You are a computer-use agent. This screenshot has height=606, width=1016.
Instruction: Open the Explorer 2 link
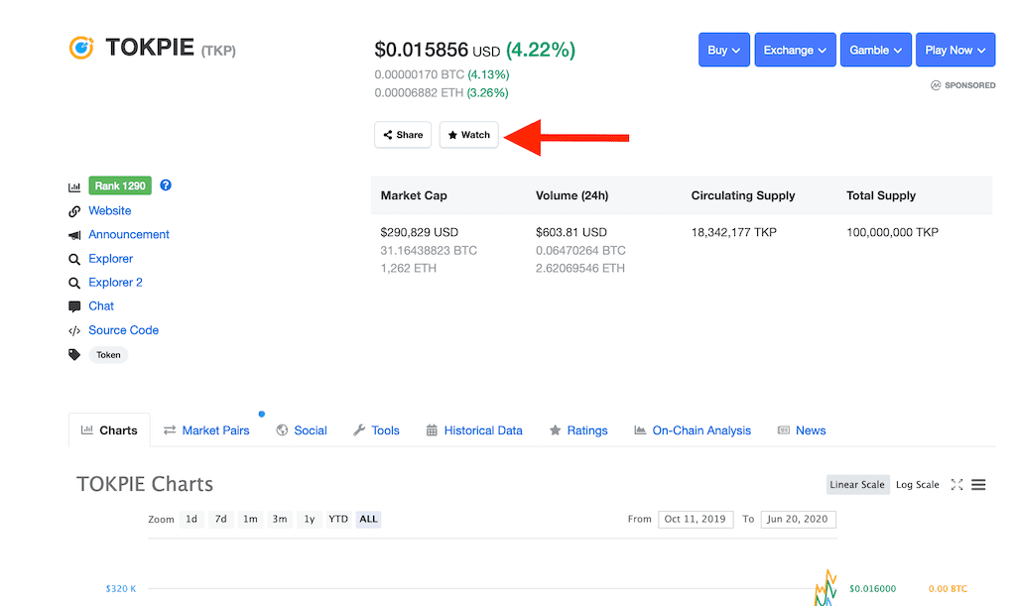click(115, 283)
